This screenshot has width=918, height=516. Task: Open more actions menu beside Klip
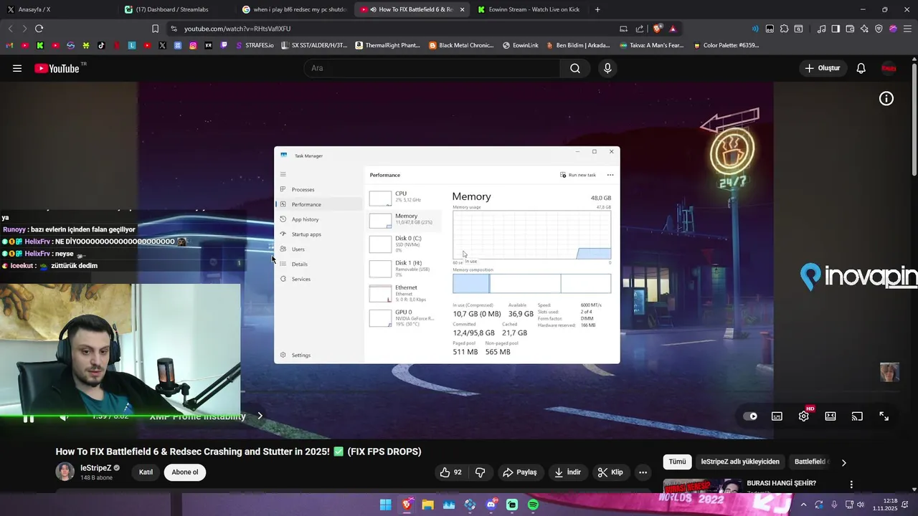(x=643, y=472)
